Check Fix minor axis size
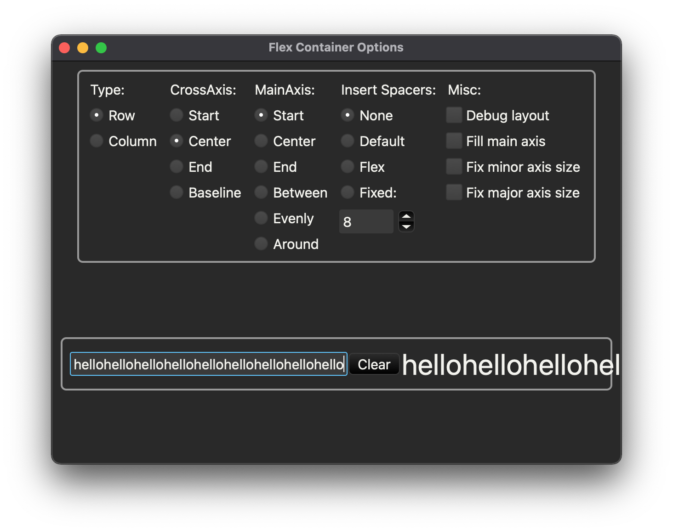The width and height of the screenshot is (673, 532). click(x=454, y=167)
